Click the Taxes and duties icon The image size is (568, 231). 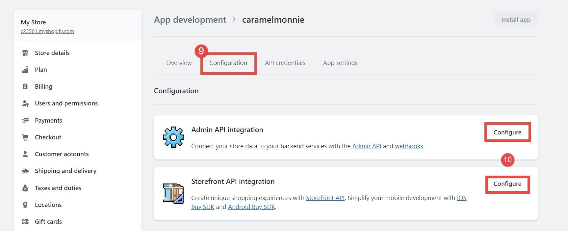point(25,188)
